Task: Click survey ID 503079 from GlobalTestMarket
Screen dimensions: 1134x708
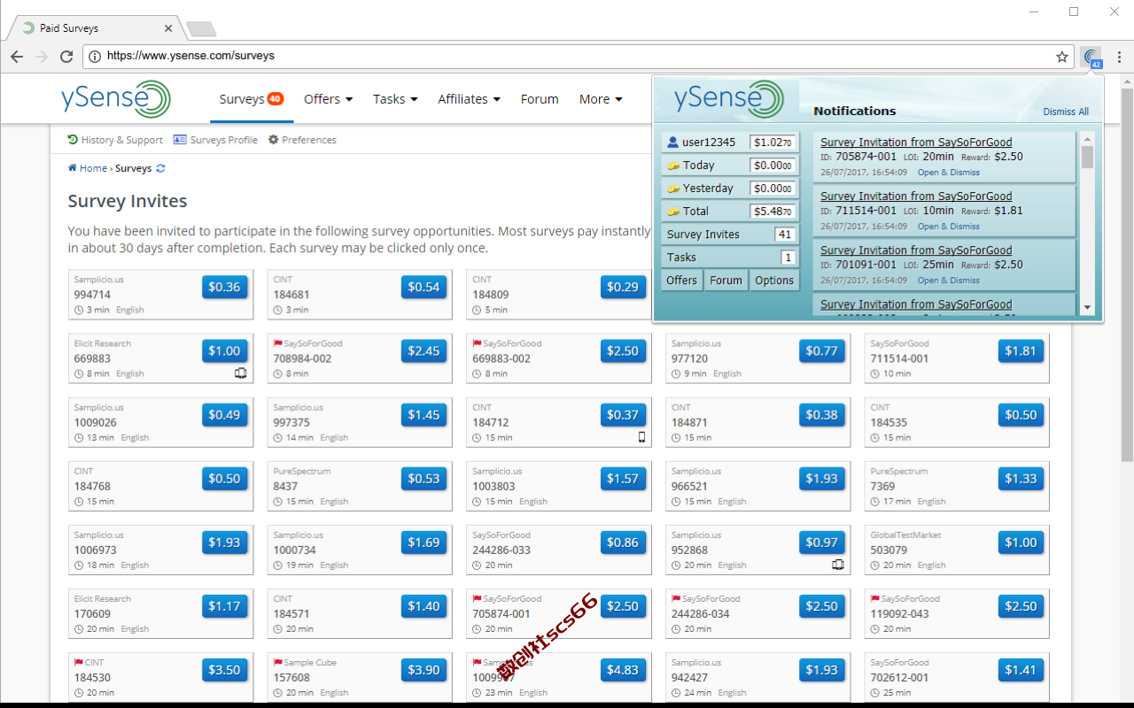Action: [x=889, y=550]
